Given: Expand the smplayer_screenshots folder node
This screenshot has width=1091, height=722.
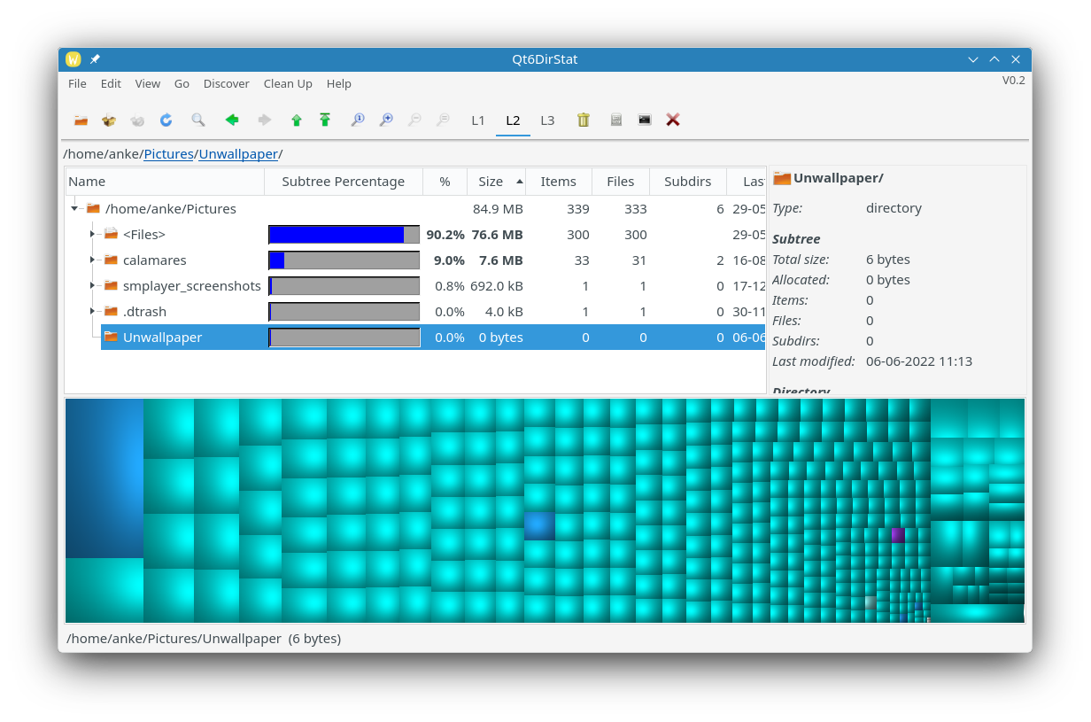Looking at the screenshot, I should pos(92,286).
